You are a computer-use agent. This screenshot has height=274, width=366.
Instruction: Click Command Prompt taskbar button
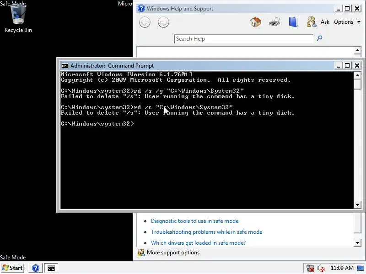click(x=51, y=268)
